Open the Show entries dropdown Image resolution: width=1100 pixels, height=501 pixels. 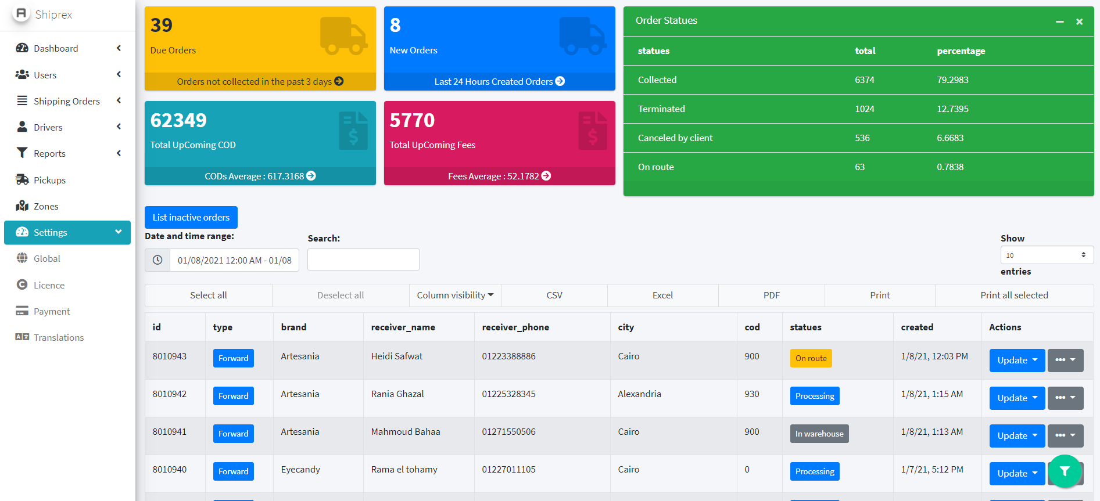[x=1047, y=255]
